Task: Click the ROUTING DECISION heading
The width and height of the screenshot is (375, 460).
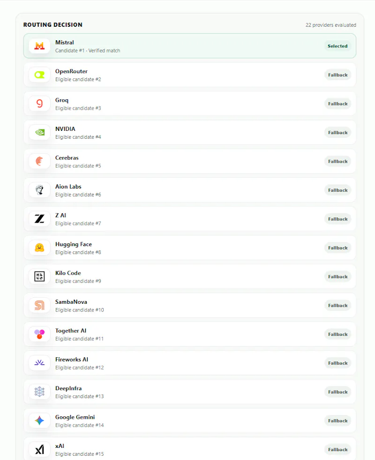Action: pos(53,25)
